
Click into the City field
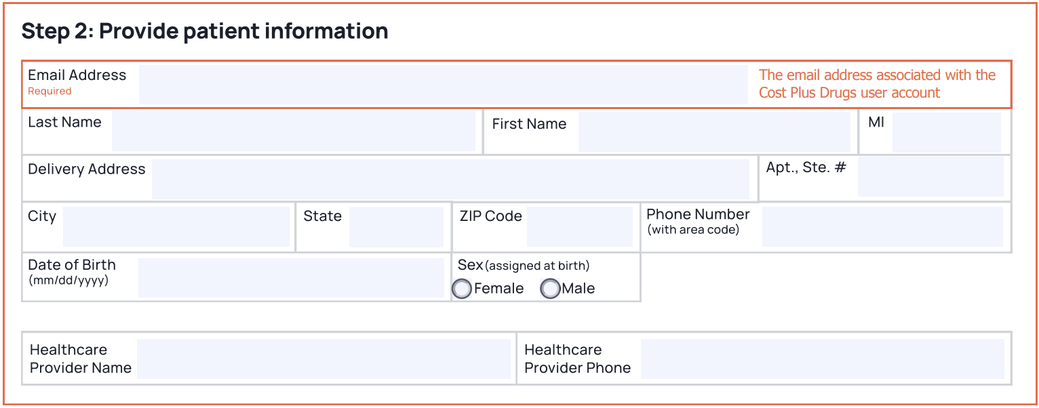[176, 226]
